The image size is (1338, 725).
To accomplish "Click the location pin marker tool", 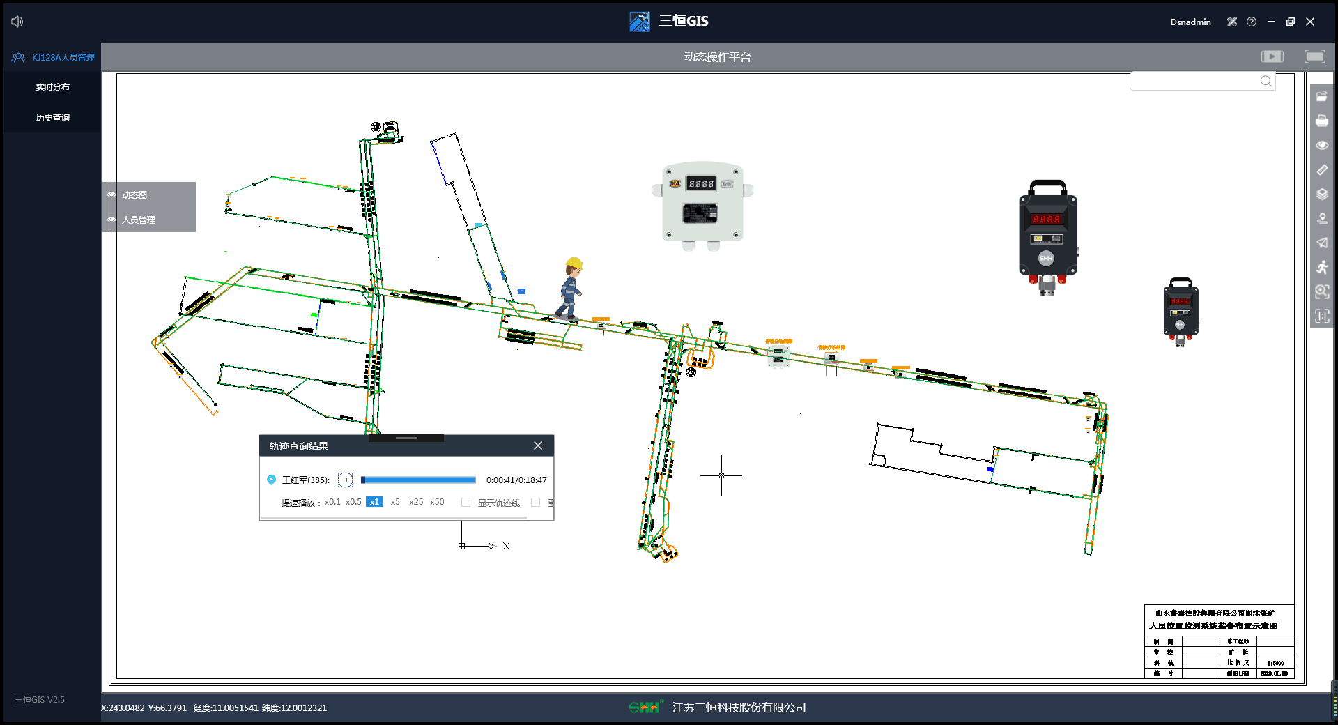I will point(1321,219).
